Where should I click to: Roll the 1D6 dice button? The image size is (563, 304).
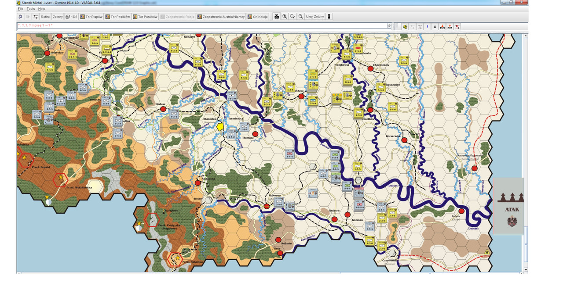pyautogui.click(x=71, y=17)
